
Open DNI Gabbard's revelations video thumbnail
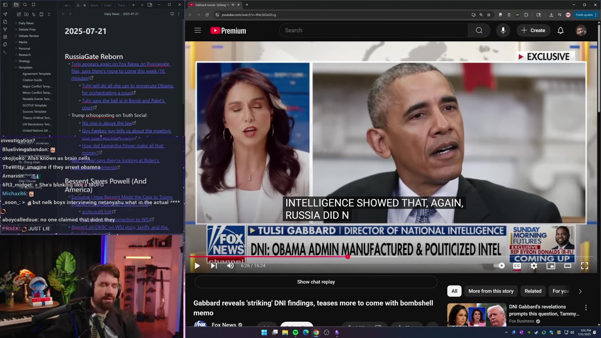coord(477,315)
